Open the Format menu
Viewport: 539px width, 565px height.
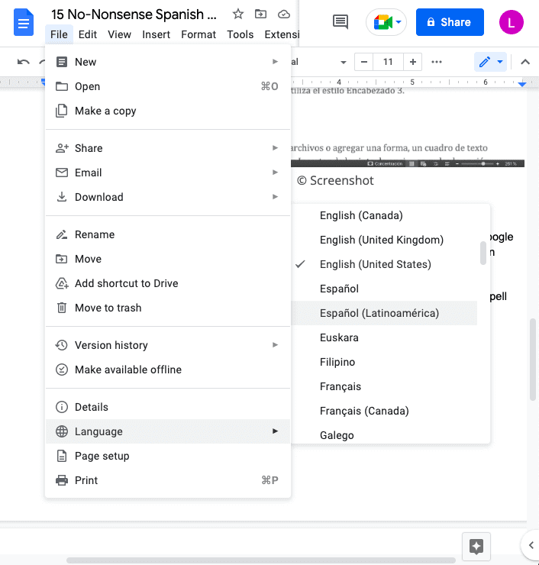pos(198,34)
